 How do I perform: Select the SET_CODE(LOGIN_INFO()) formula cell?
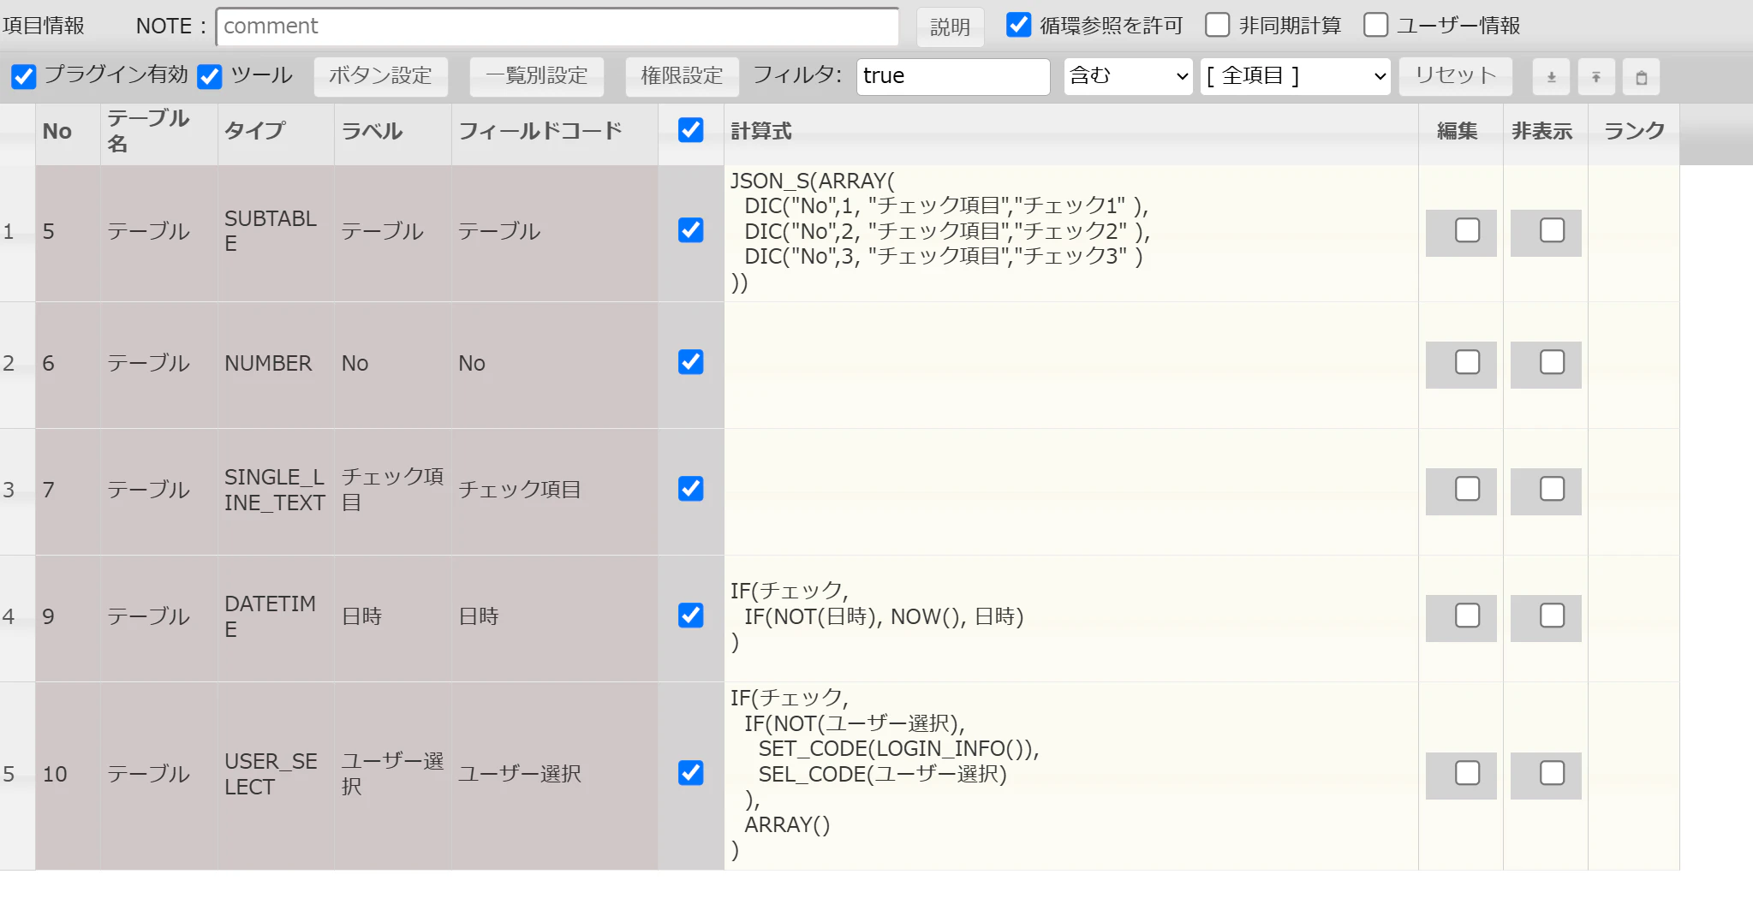pyautogui.click(x=1071, y=775)
